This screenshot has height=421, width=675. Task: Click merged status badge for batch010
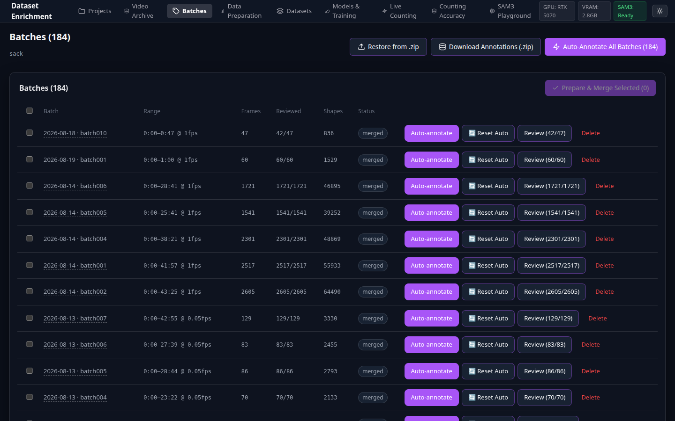pos(373,133)
